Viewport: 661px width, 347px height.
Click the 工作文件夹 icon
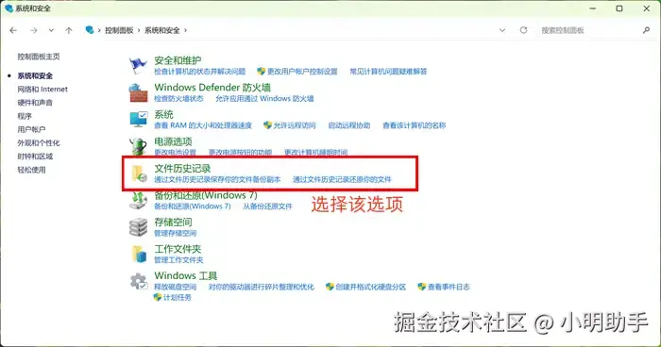click(x=139, y=254)
